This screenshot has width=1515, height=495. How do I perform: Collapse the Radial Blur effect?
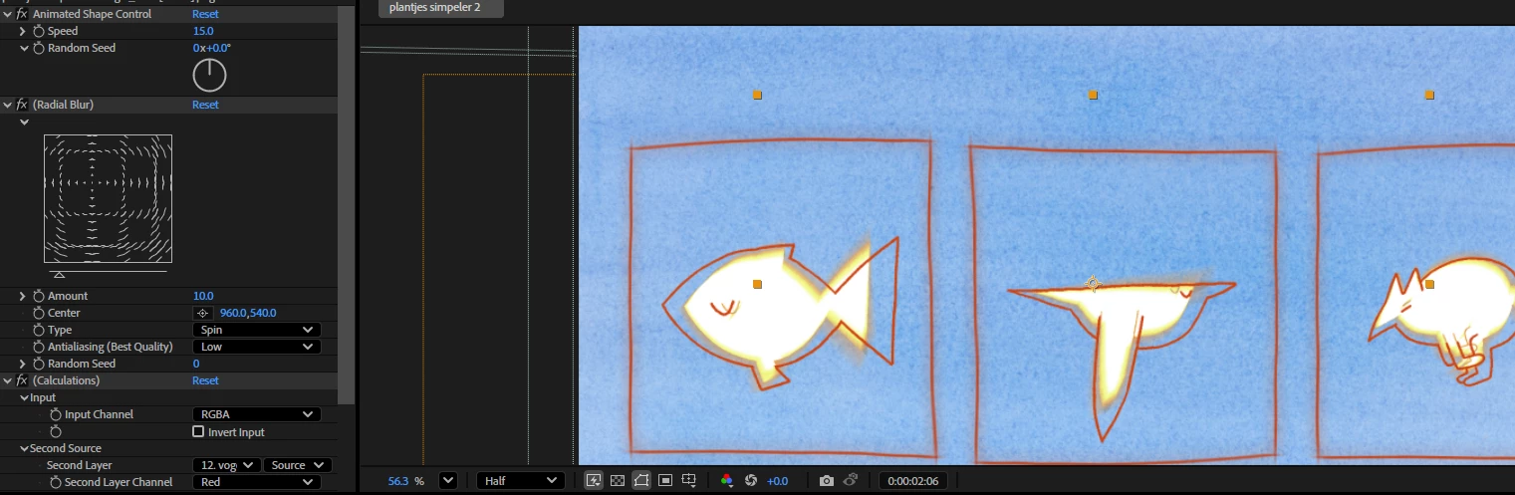(x=7, y=105)
